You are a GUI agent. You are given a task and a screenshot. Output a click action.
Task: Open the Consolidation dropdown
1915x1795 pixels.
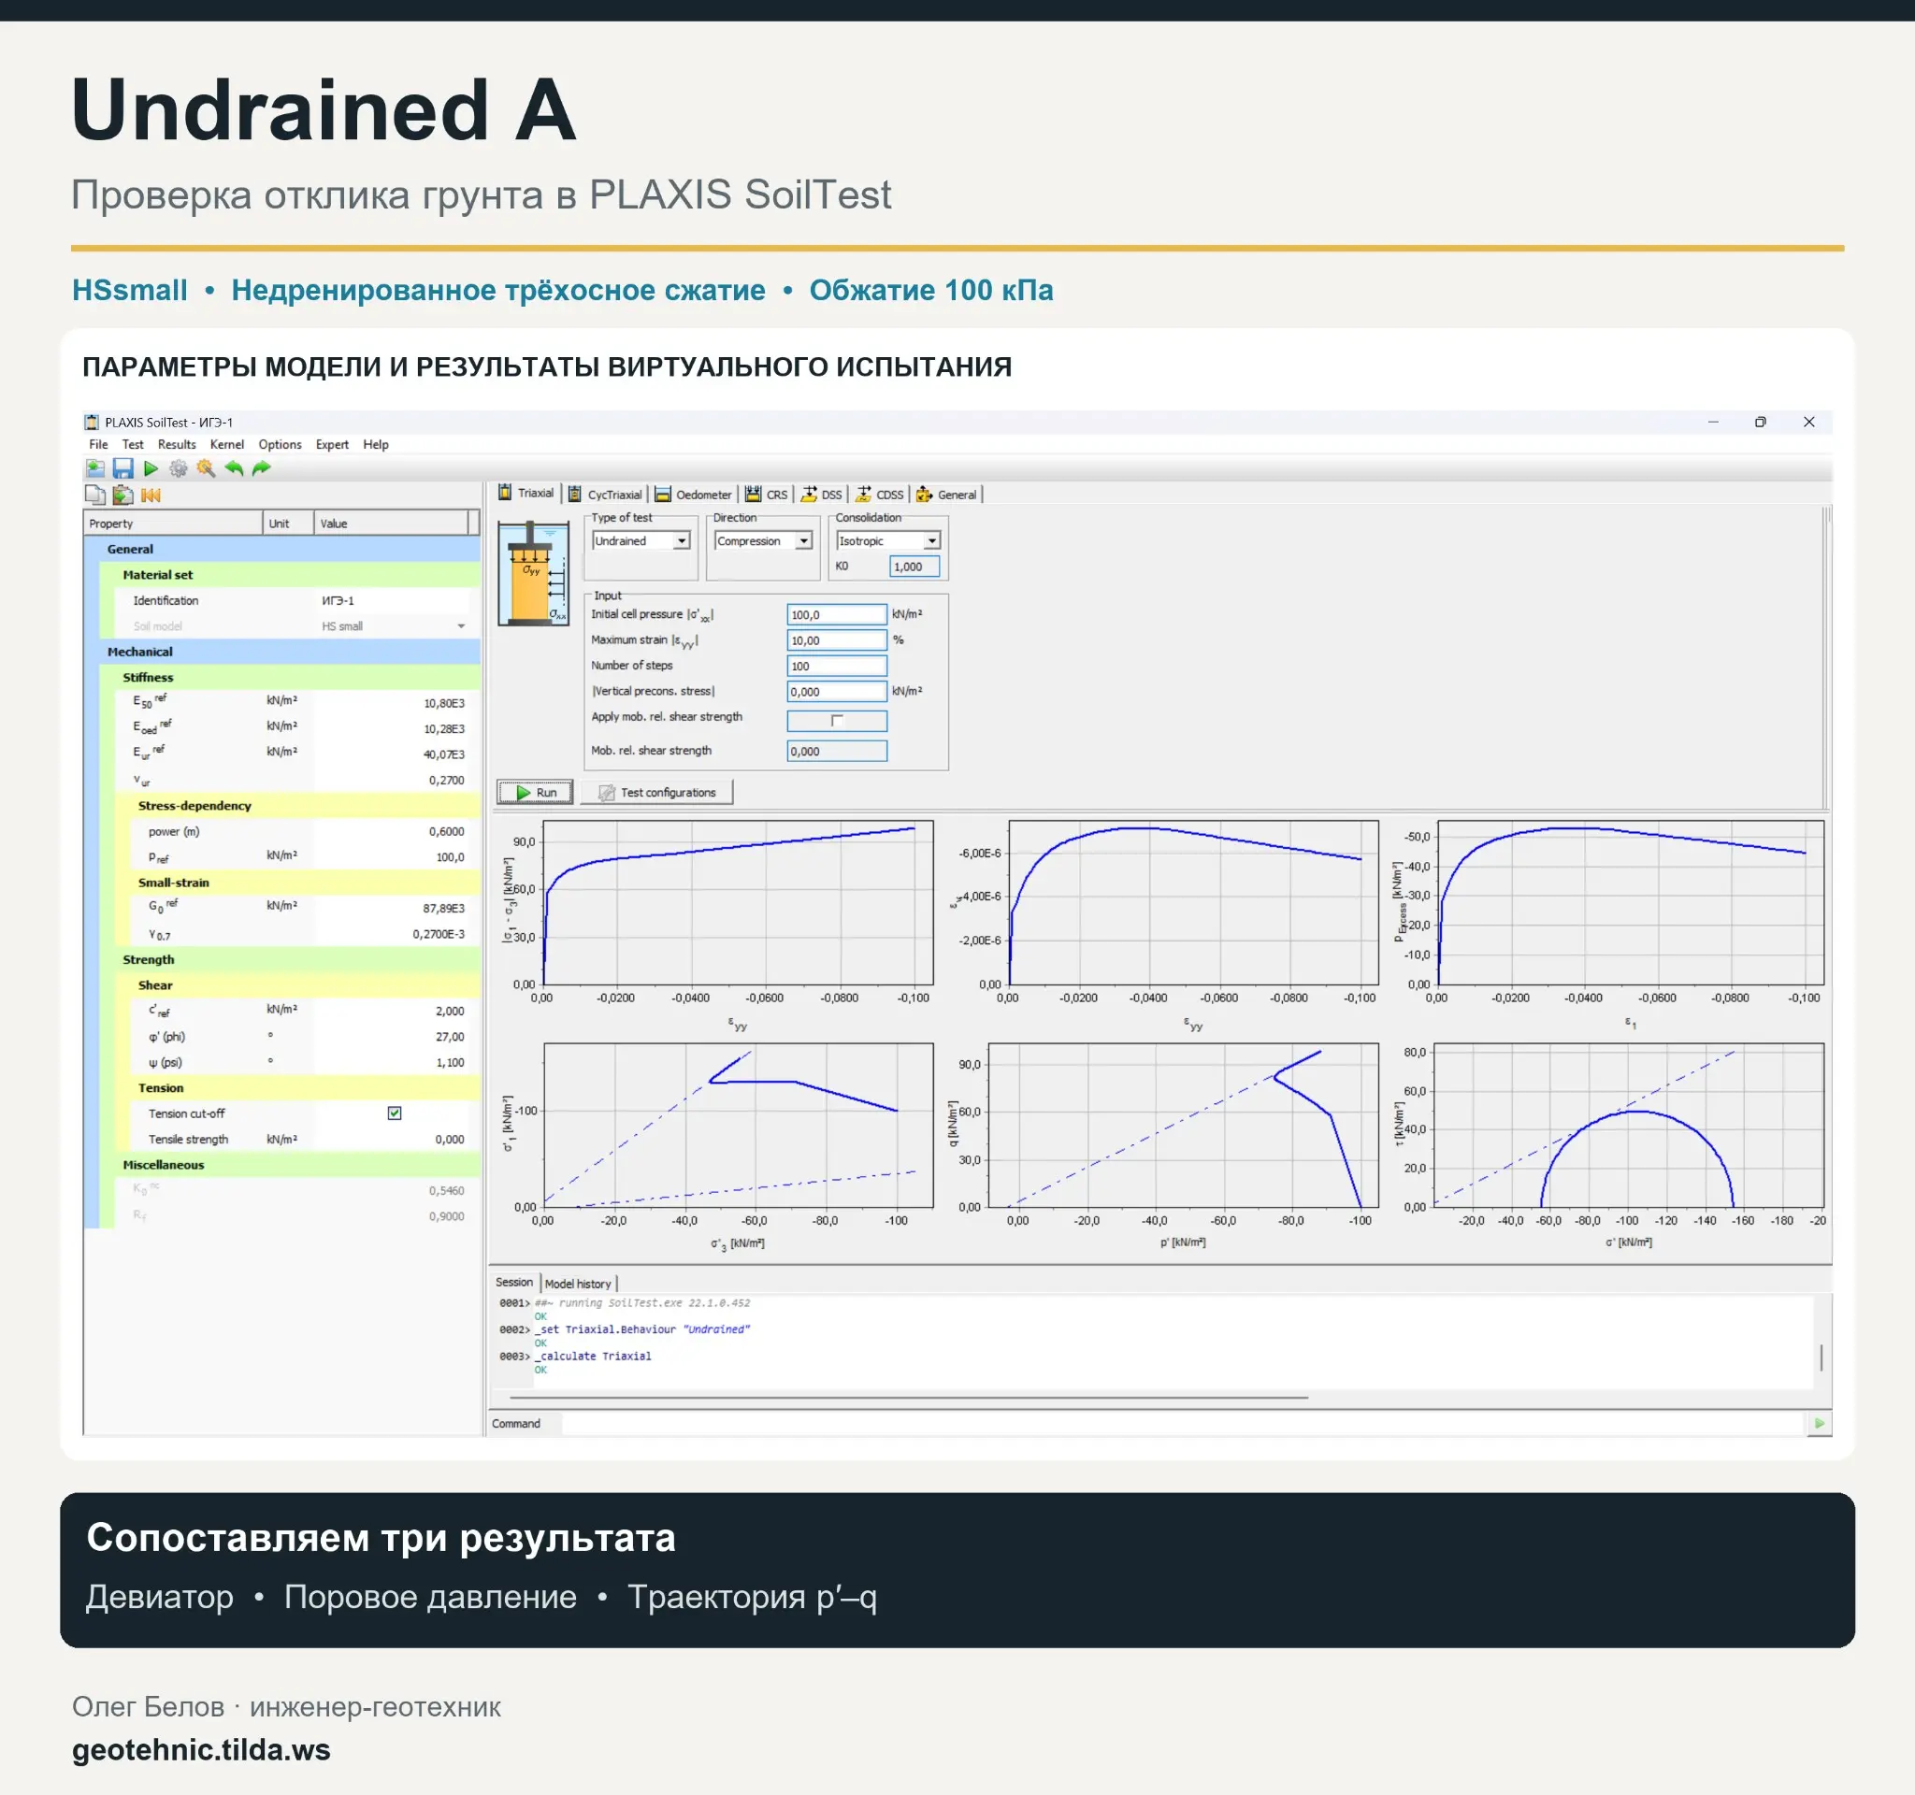(888, 541)
